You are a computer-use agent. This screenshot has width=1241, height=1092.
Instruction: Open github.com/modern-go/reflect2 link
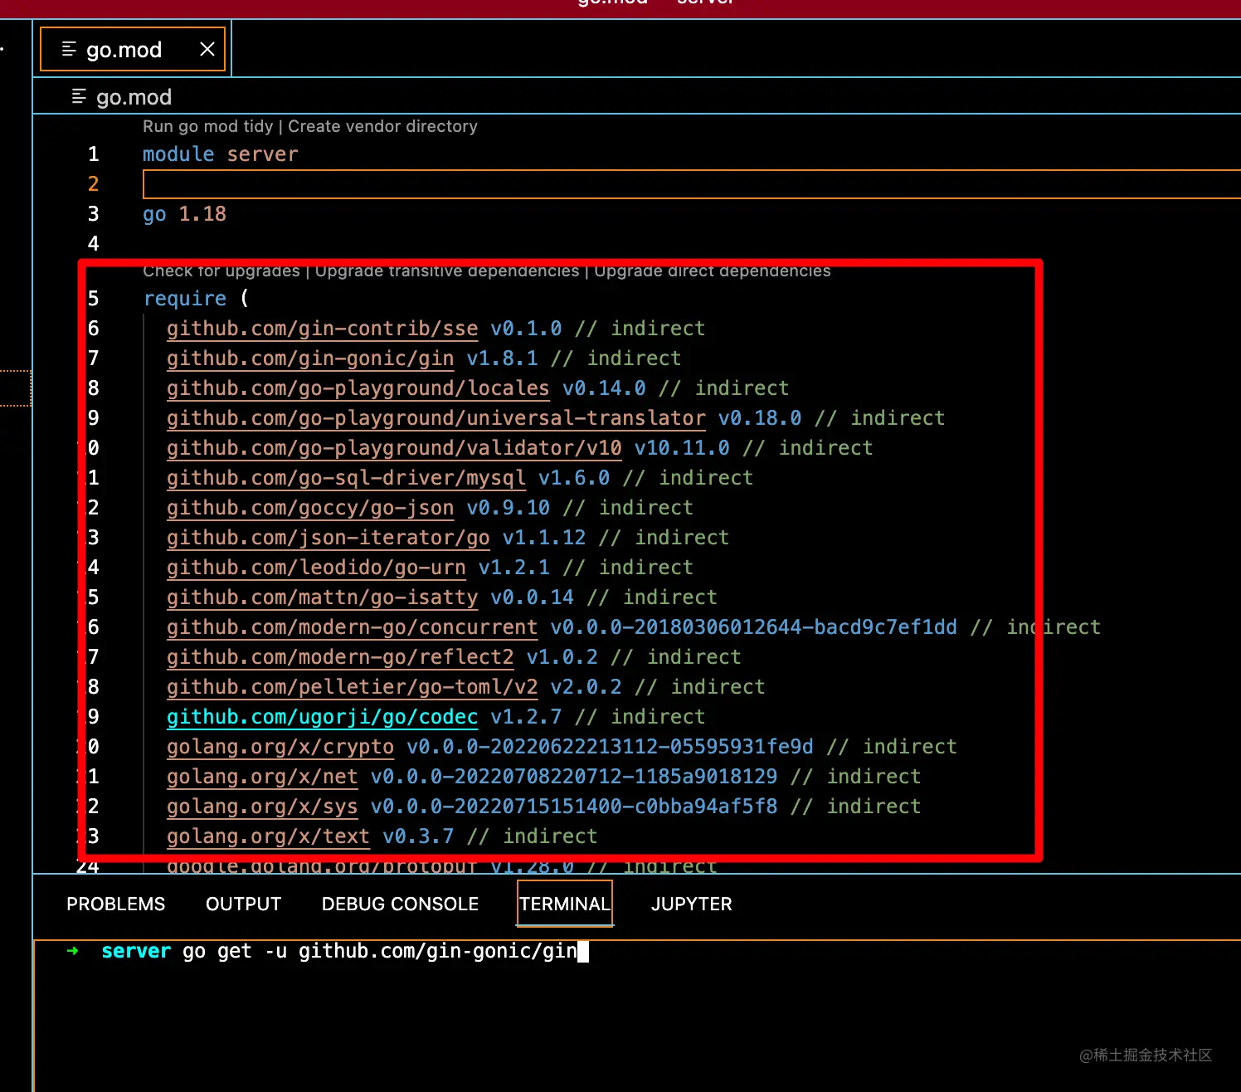(340, 657)
